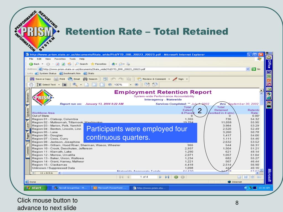The height and width of the screenshot is (212, 283).
Task: Open the View menu
Action: pyautogui.click(x=48, y=59)
